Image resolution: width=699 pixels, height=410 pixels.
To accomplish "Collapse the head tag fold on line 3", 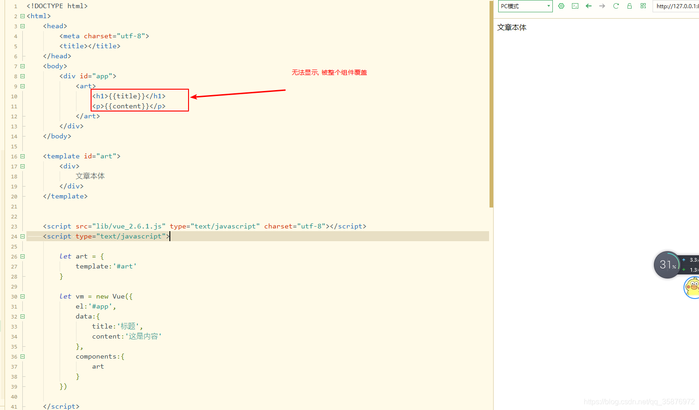I will [22, 26].
